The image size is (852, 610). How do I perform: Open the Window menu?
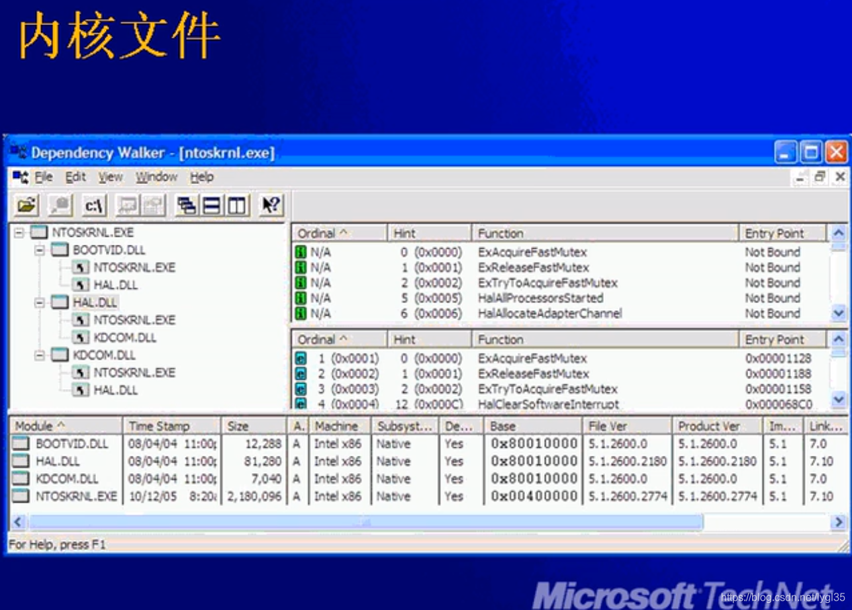click(156, 177)
